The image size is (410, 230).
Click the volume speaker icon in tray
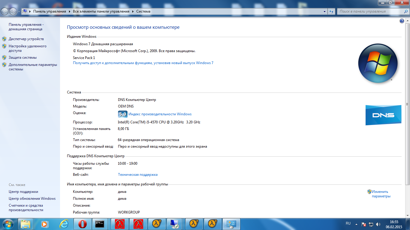378,224
